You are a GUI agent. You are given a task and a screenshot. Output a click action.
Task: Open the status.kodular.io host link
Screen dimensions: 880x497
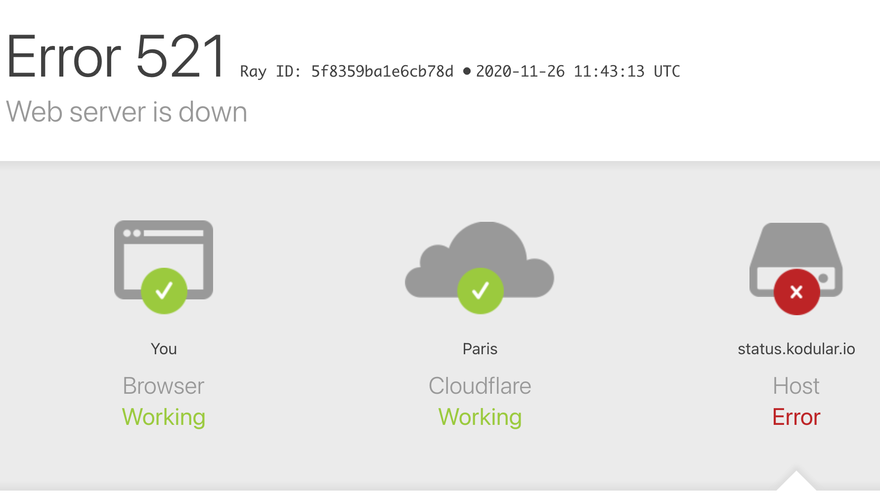796,349
